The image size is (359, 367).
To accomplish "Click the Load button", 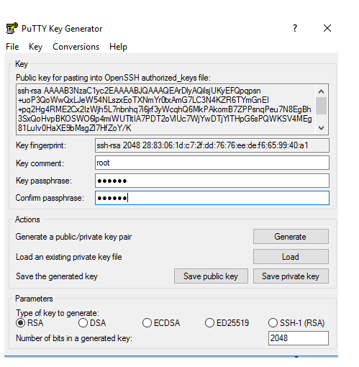I will click(291, 257).
